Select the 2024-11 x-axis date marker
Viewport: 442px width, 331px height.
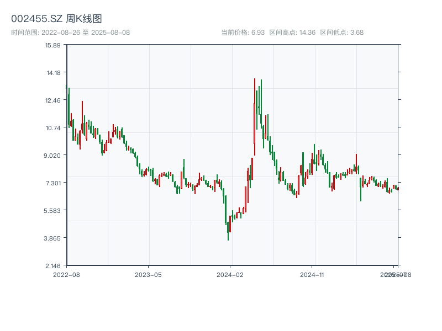tap(313, 274)
